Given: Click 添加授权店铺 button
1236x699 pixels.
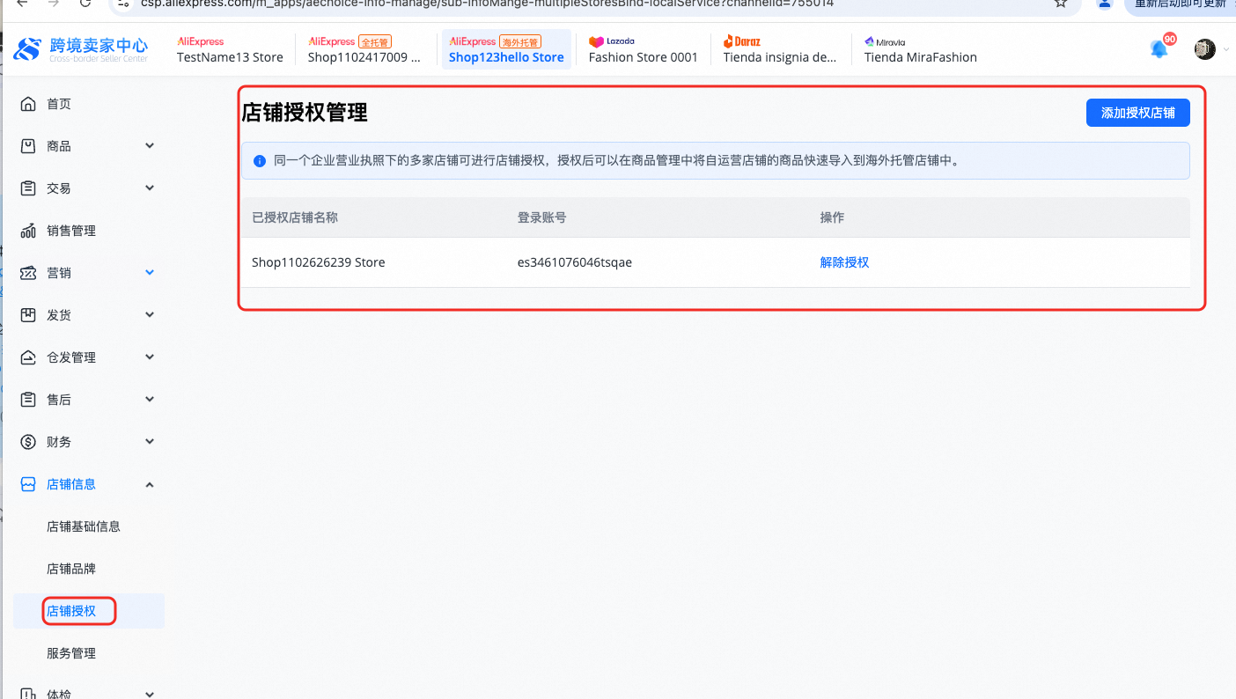Looking at the screenshot, I should [1137, 113].
